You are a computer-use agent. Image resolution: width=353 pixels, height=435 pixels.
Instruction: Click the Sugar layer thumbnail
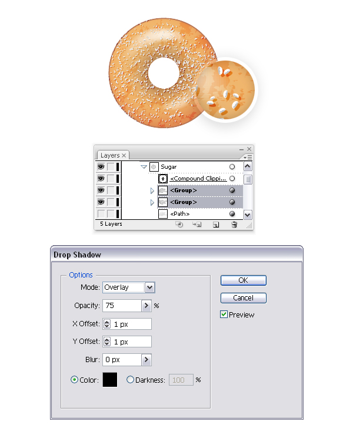pos(154,167)
